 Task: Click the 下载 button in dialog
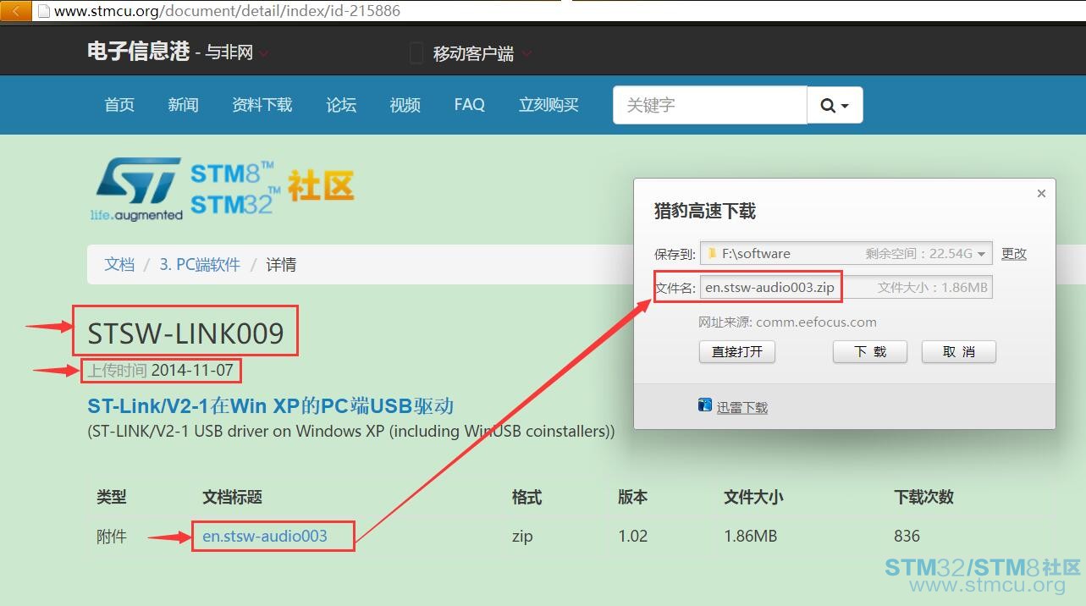click(x=870, y=351)
